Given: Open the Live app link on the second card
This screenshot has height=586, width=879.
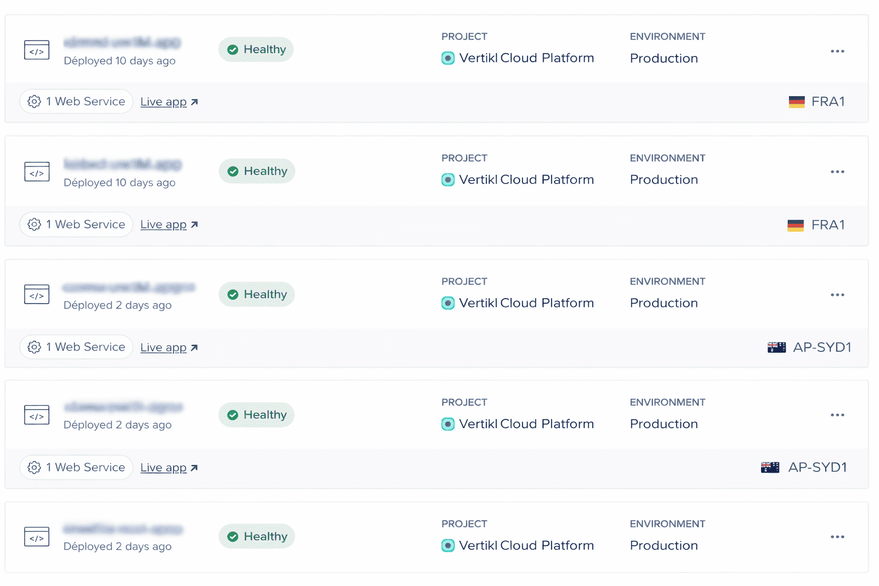Looking at the screenshot, I should point(169,225).
